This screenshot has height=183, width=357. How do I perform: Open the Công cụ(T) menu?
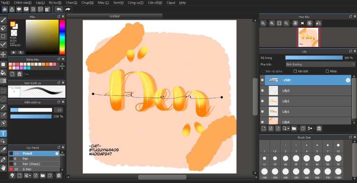pos(136,3)
